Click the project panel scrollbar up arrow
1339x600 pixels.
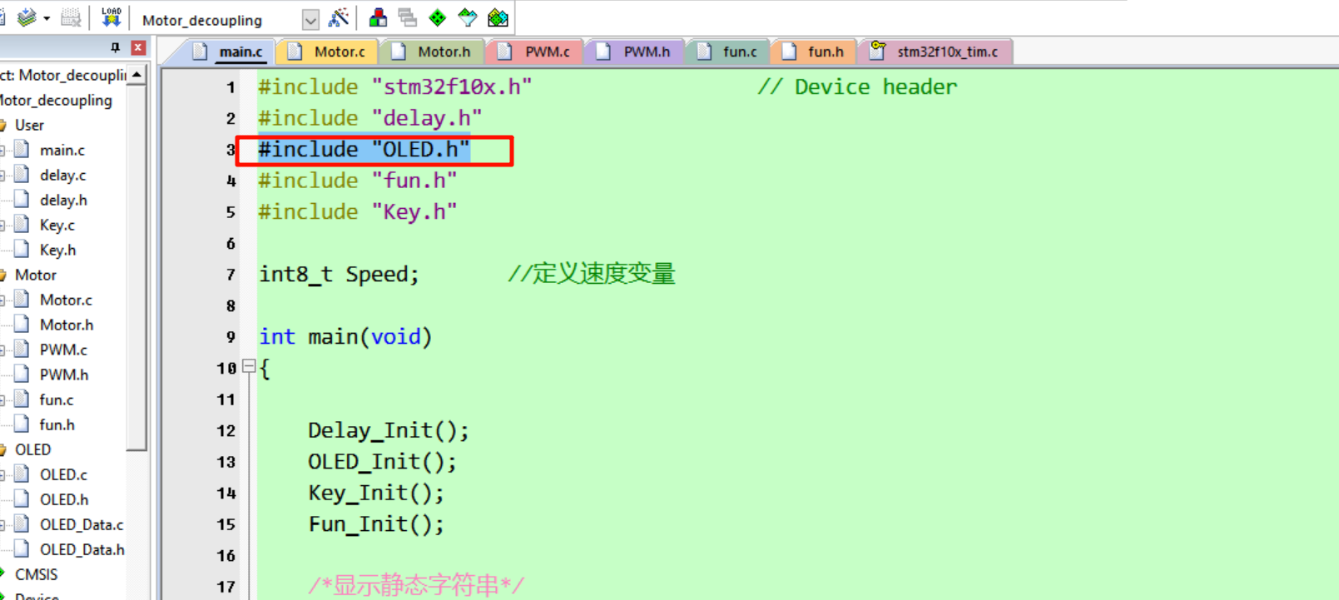pos(137,74)
